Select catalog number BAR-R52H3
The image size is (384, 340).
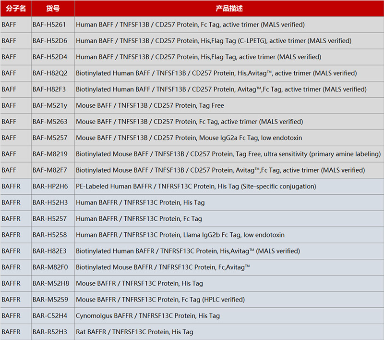[50, 332]
